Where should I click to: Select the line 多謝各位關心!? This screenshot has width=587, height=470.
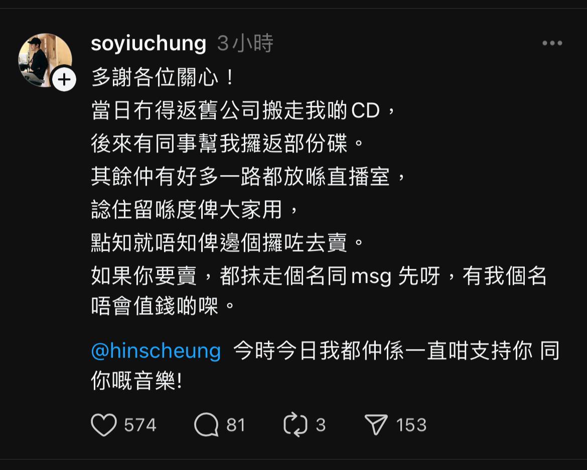click(x=163, y=77)
